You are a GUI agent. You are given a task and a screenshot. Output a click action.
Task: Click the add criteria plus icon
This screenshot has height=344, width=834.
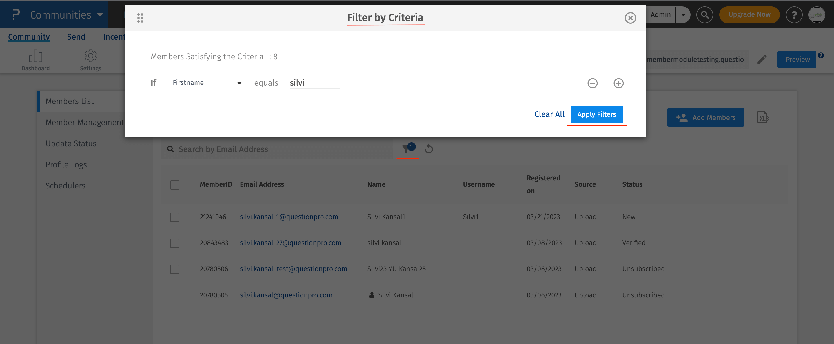pos(618,83)
